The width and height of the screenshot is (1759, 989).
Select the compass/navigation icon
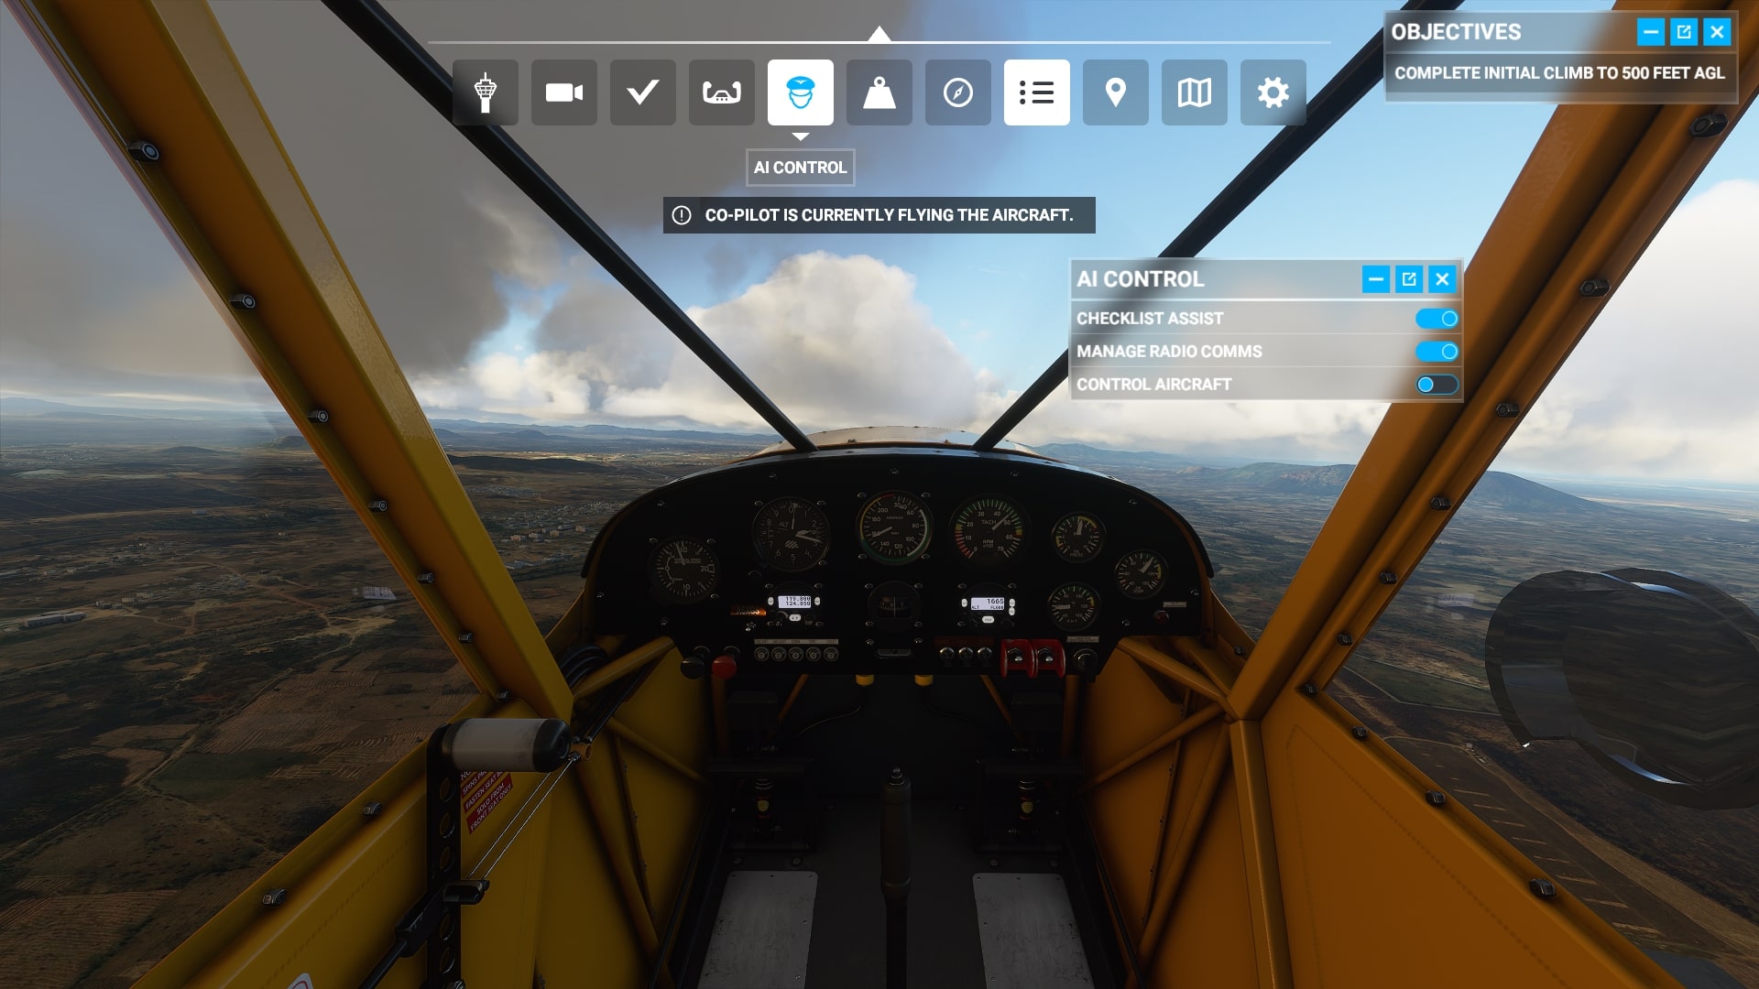(958, 92)
